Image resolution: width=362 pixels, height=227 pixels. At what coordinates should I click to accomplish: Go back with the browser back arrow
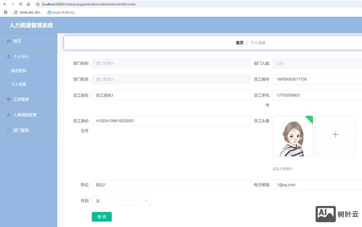tap(5, 4)
